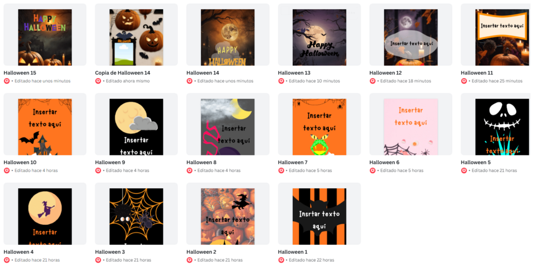Click the Halloween 13 title text
Image resolution: width=549 pixels, height=264 pixels.
point(294,73)
